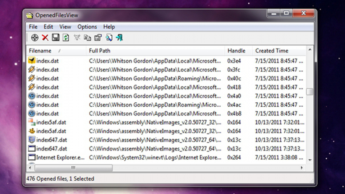Select the index.dat filename with handle 0x4b8
345x194 pixels.
point(47,114)
